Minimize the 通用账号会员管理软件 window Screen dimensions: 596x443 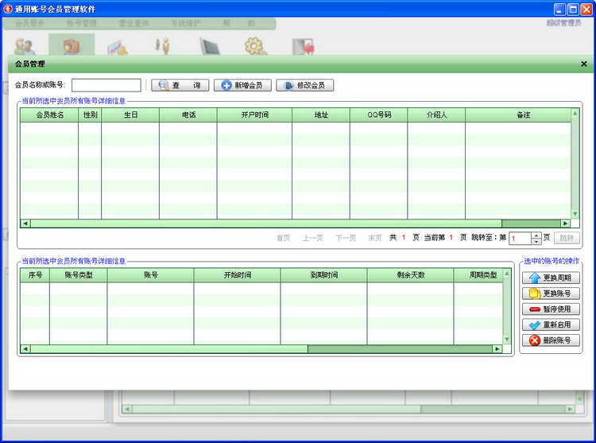coord(559,9)
